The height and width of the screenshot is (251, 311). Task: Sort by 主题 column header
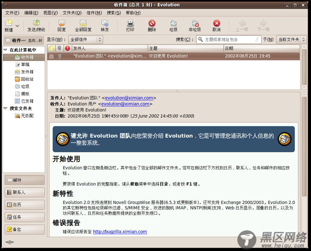pos(186,48)
